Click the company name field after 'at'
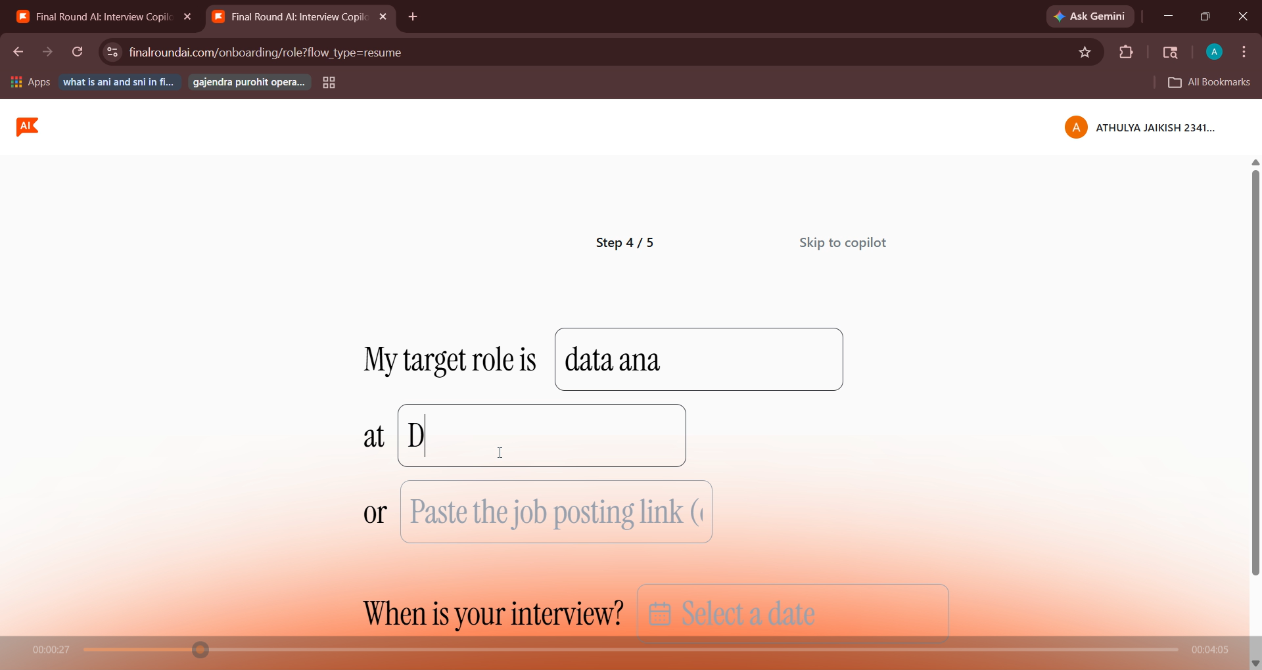Screen dimensions: 1262x670 pos(542,435)
